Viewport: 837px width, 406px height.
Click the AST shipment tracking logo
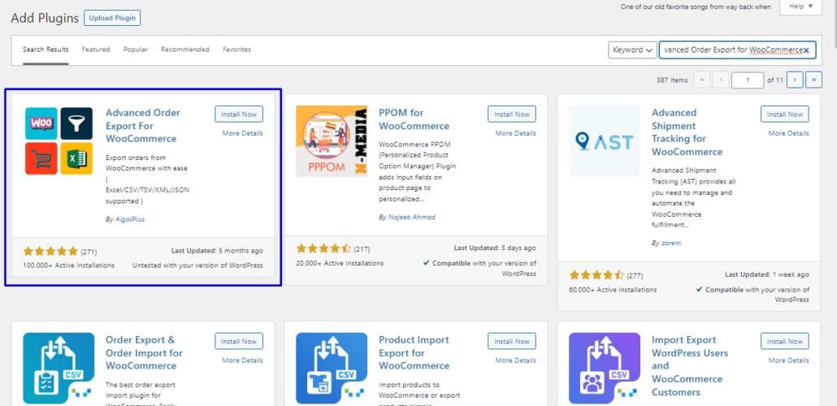coord(605,140)
